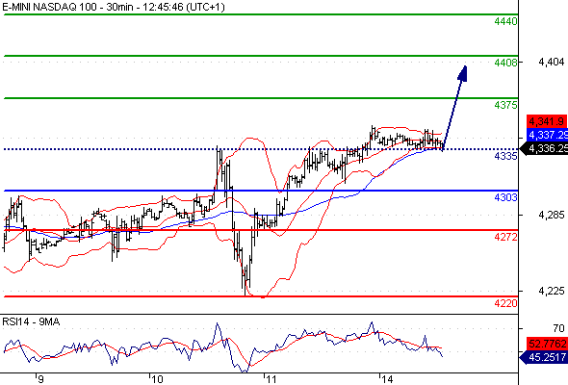Image resolution: width=568 pixels, height=385 pixels.
Task: Click the 4,285 price axis value
Action: 552,216
